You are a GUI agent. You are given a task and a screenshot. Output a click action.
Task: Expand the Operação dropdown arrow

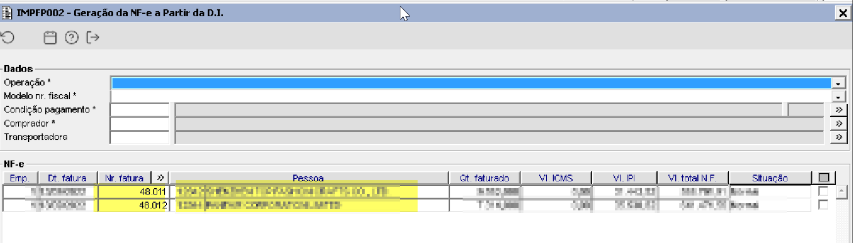pos(838,83)
